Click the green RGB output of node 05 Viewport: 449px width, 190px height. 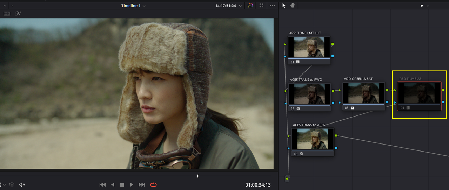pyautogui.click(x=336, y=135)
